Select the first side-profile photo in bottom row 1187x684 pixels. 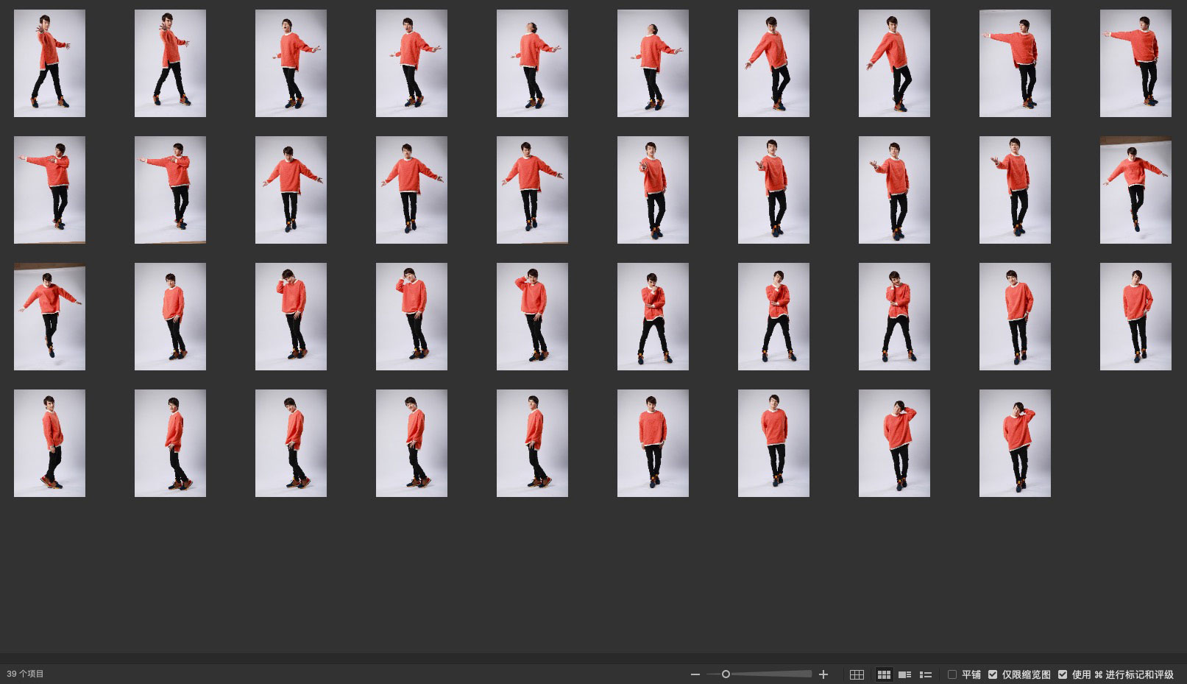49,443
